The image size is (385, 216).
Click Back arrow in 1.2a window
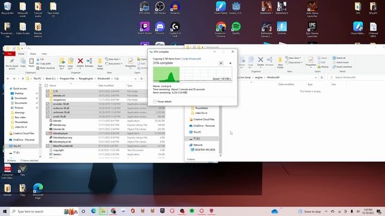(8, 79)
